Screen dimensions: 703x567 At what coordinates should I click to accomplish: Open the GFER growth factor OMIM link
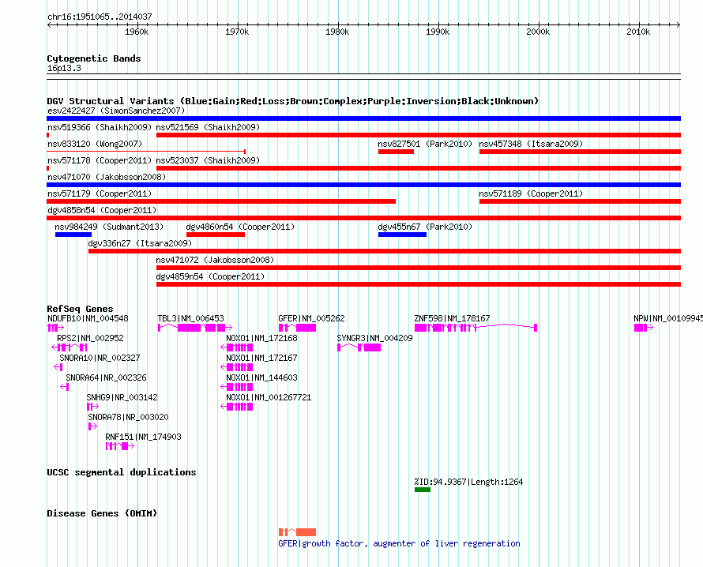point(399,543)
